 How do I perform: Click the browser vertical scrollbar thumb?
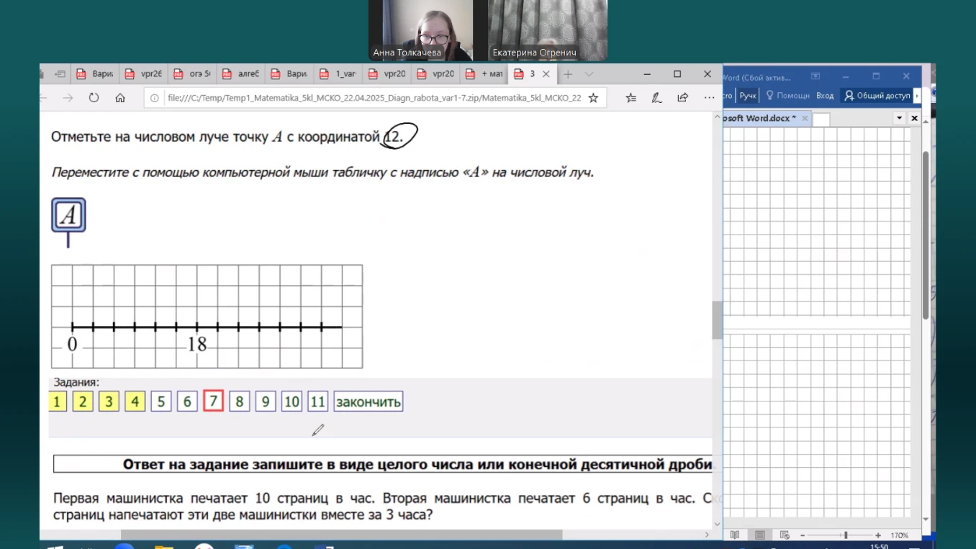pyautogui.click(x=717, y=320)
